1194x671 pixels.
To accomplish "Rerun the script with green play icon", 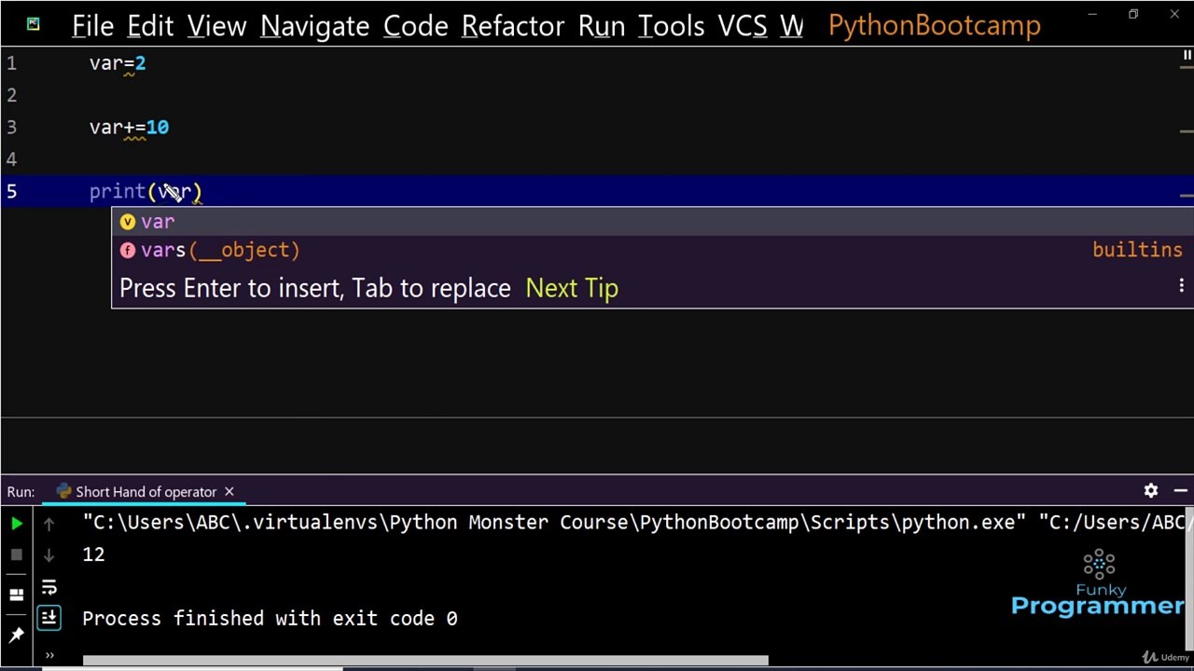I will [x=17, y=524].
